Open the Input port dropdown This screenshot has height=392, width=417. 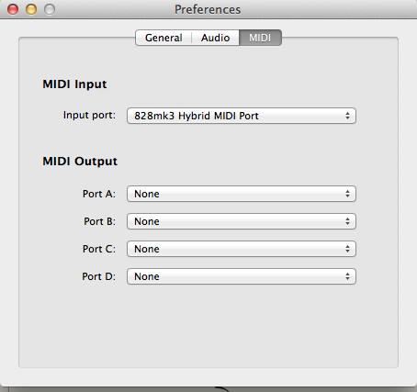(x=242, y=116)
